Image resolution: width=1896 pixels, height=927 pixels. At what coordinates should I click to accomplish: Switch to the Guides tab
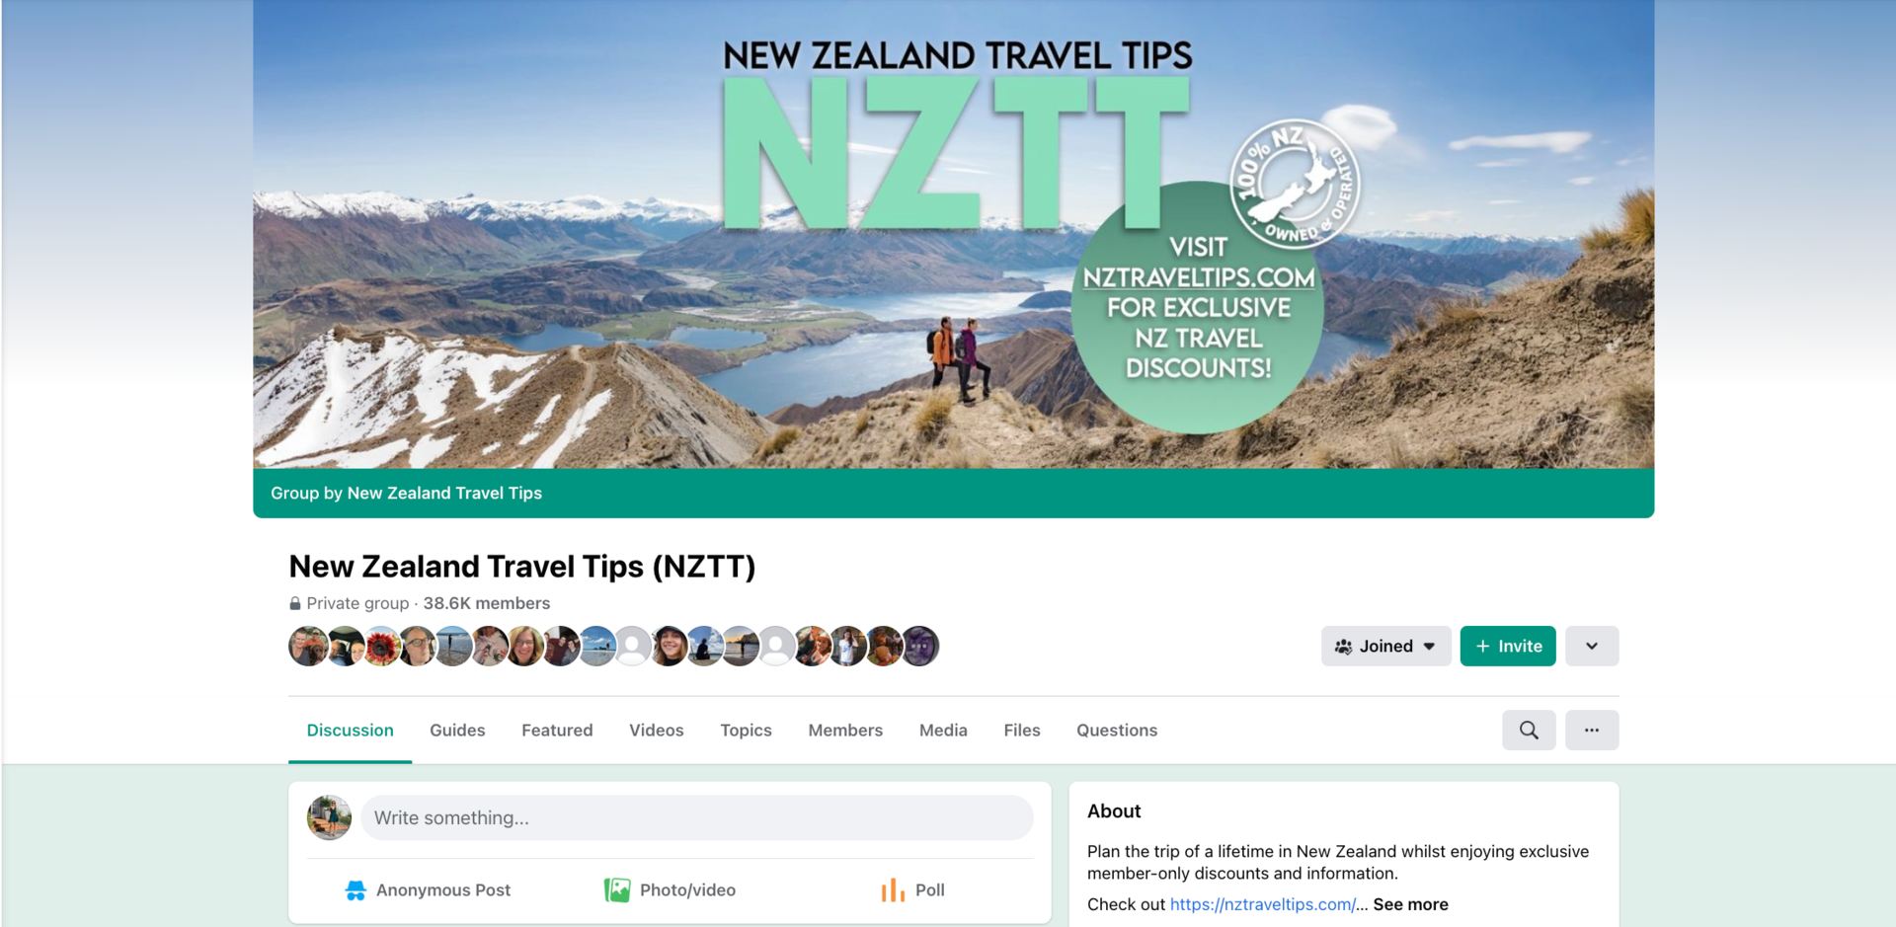457,731
